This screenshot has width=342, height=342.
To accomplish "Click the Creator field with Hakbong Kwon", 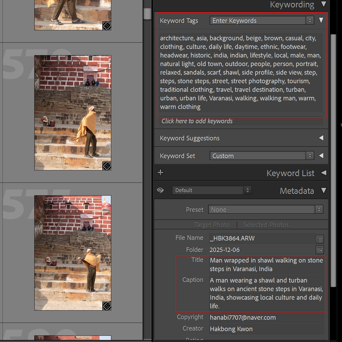I will pyautogui.click(x=266, y=329).
